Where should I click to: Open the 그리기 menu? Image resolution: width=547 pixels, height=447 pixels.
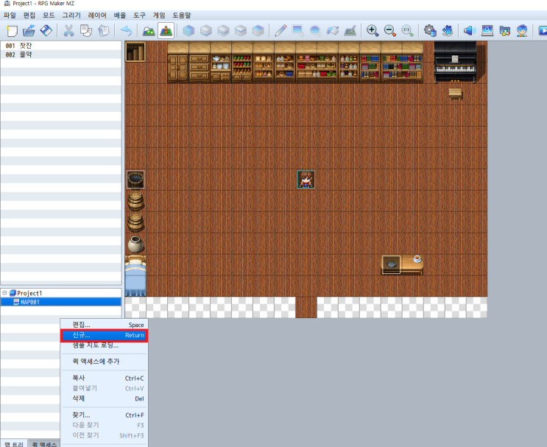point(71,15)
